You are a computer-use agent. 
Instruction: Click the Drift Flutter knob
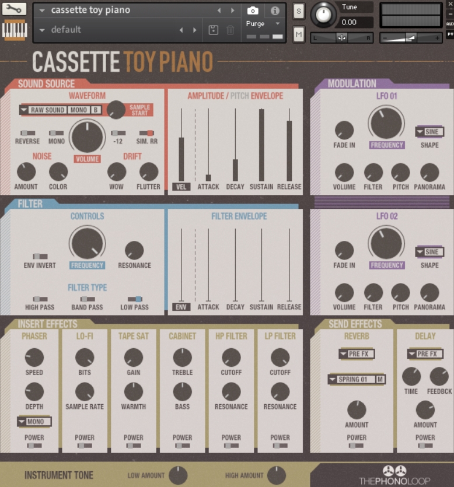point(149,171)
